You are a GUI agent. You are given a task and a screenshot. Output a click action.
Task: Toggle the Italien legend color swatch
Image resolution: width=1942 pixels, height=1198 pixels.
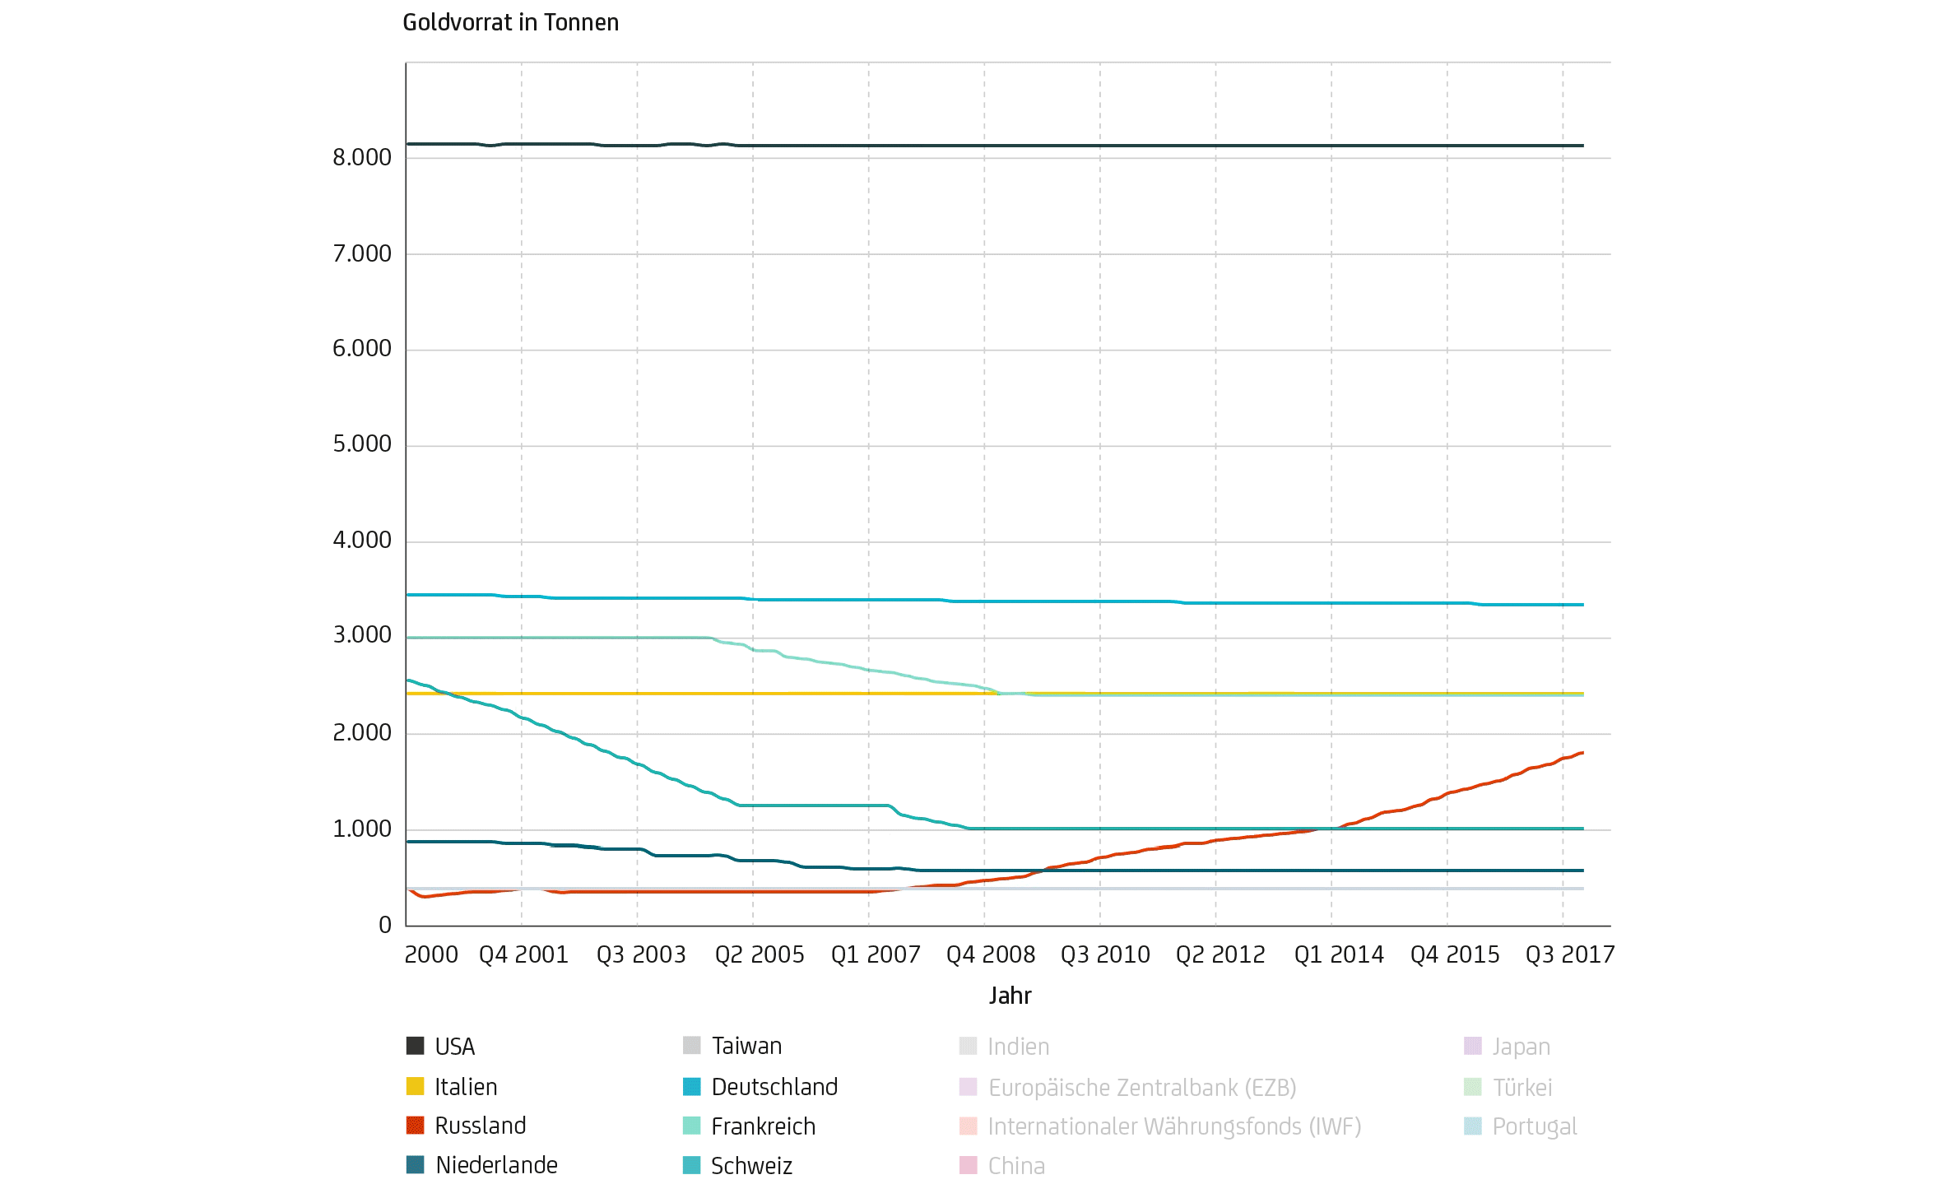click(x=416, y=1086)
